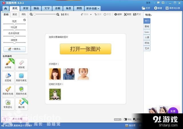This screenshot has height=129, width=183.
Task: Click the zoom out magnifier icon
Action: 31,14
